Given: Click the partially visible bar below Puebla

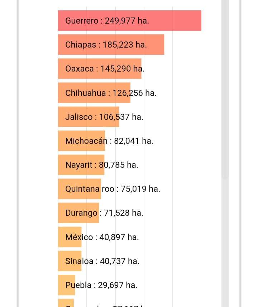Looking at the screenshot, I should point(66,303).
